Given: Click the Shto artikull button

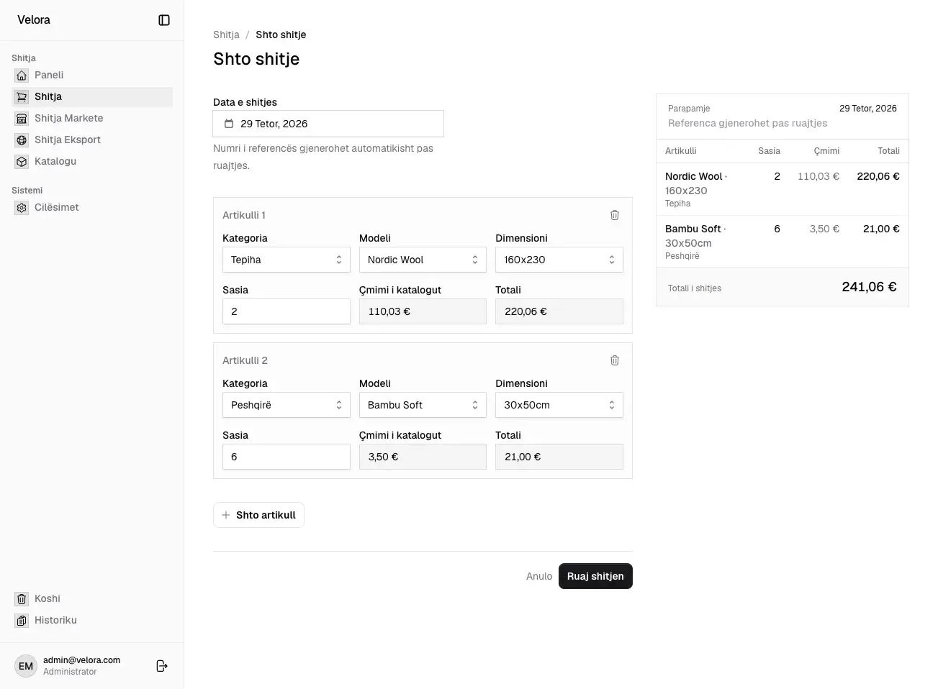Looking at the screenshot, I should click(258, 515).
